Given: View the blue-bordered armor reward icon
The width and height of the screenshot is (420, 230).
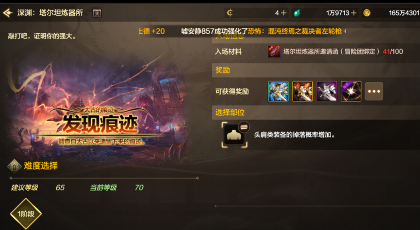Looking at the screenshot, I should 278,91.
